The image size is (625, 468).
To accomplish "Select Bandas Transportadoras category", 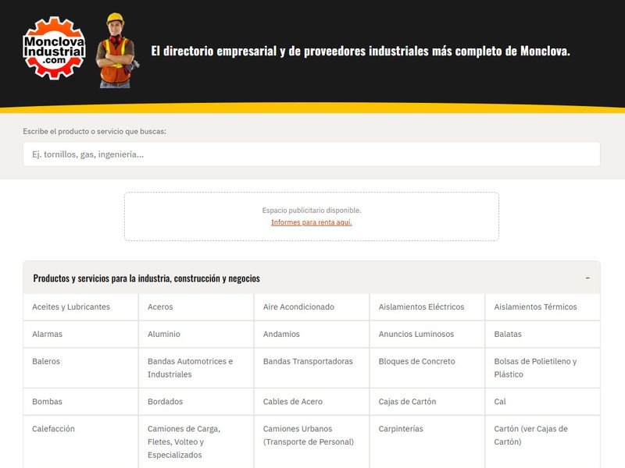I will click(308, 361).
